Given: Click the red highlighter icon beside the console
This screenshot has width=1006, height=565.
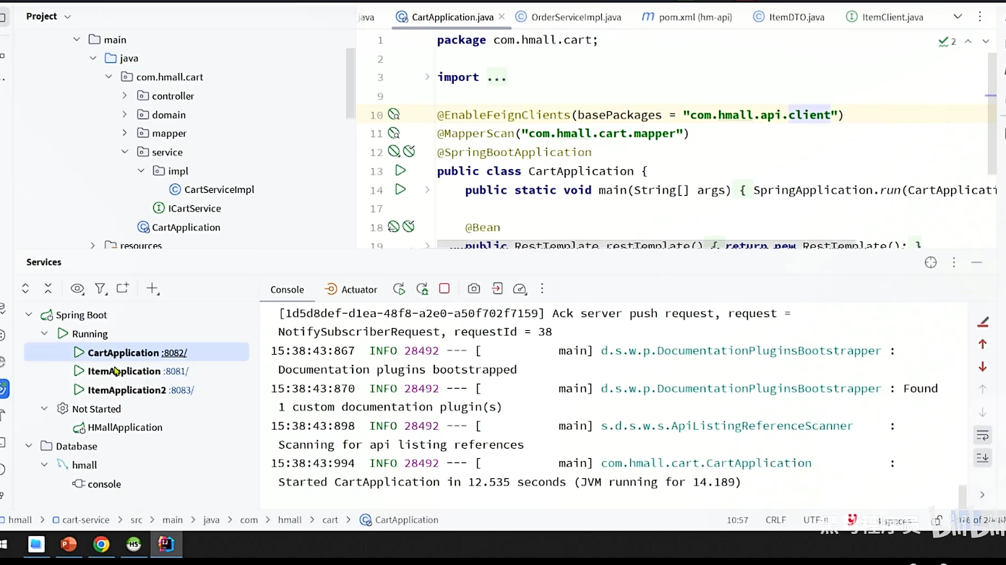Looking at the screenshot, I should pyautogui.click(x=982, y=322).
